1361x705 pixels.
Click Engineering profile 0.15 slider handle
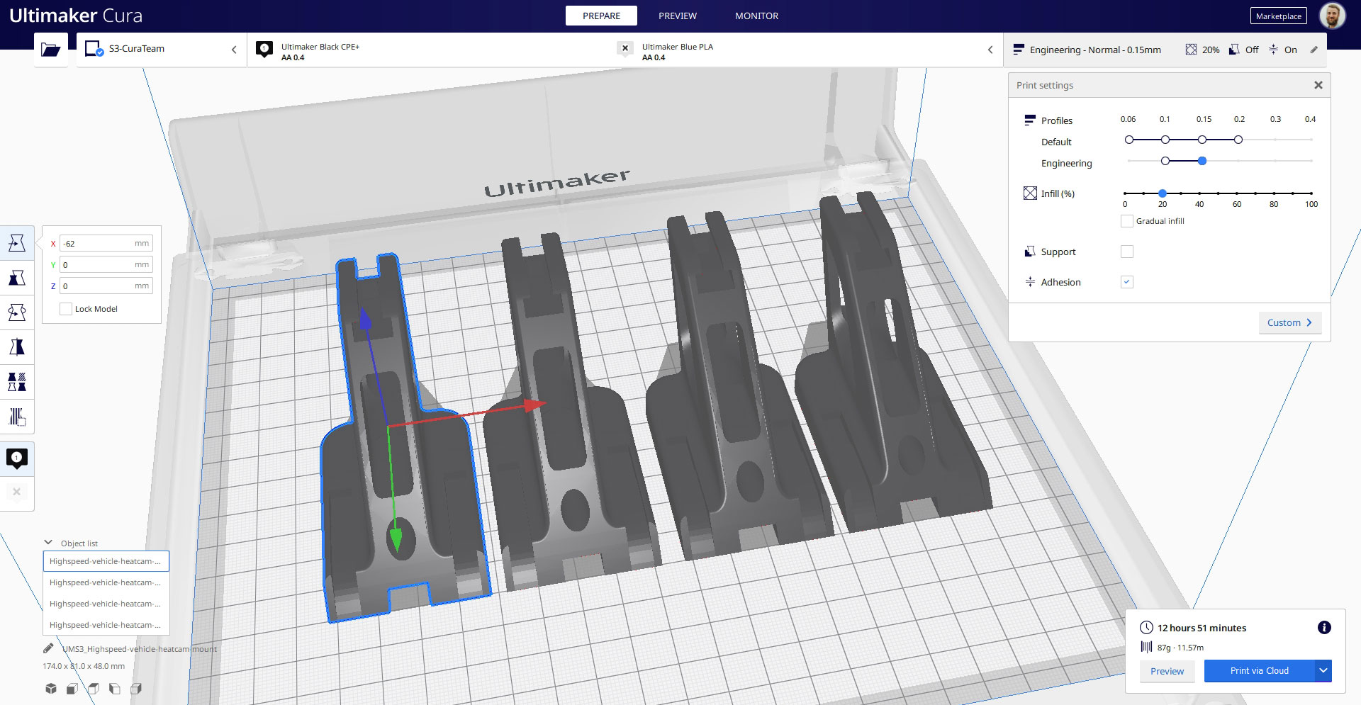click(1202, 161)
